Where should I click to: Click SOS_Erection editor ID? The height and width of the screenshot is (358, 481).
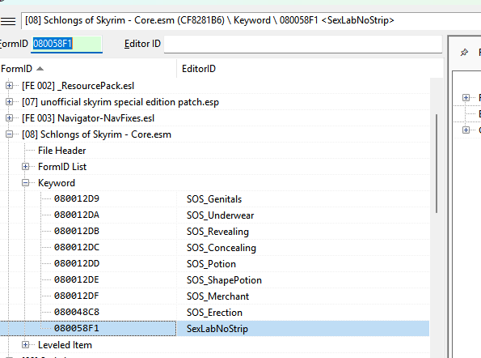214,313
